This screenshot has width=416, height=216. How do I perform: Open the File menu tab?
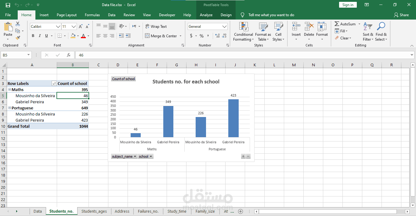[x=8, y=15]
